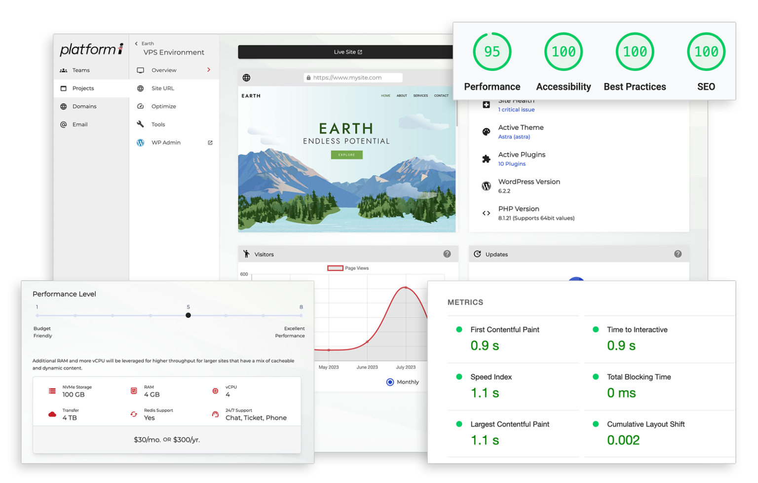The height and width of the screenshot is (483, 758).
Task: Open WP Admin external link icon
Action: [210, 143]
